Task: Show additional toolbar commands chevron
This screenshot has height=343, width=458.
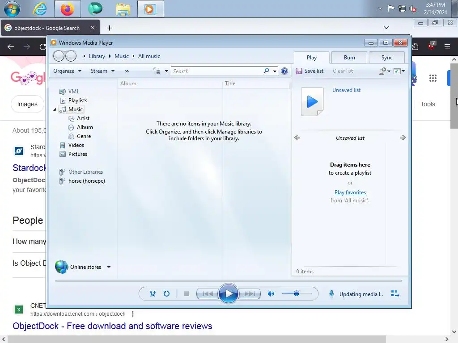Action: coord(127,71)
